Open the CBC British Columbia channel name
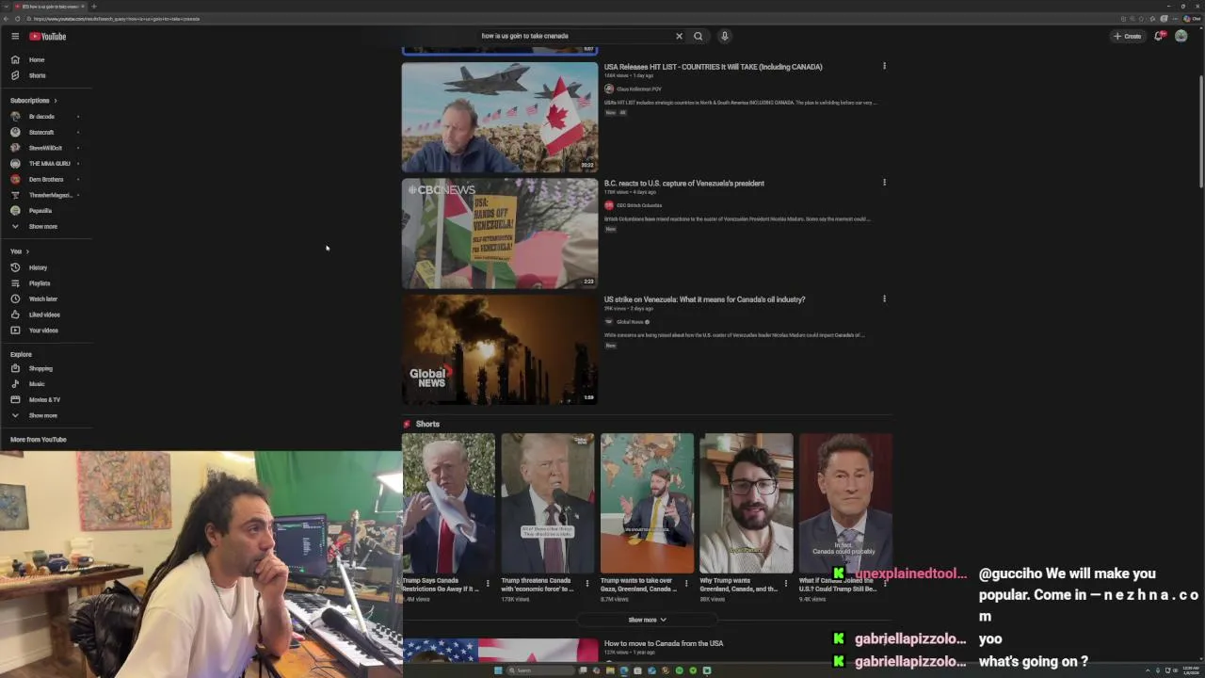The height and width of the screenshot is (678, 1205). (x=639, y=205)
